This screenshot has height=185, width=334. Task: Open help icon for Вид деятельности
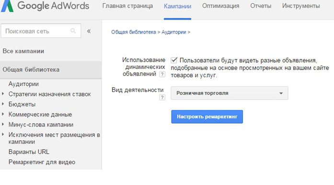point(162,97)
